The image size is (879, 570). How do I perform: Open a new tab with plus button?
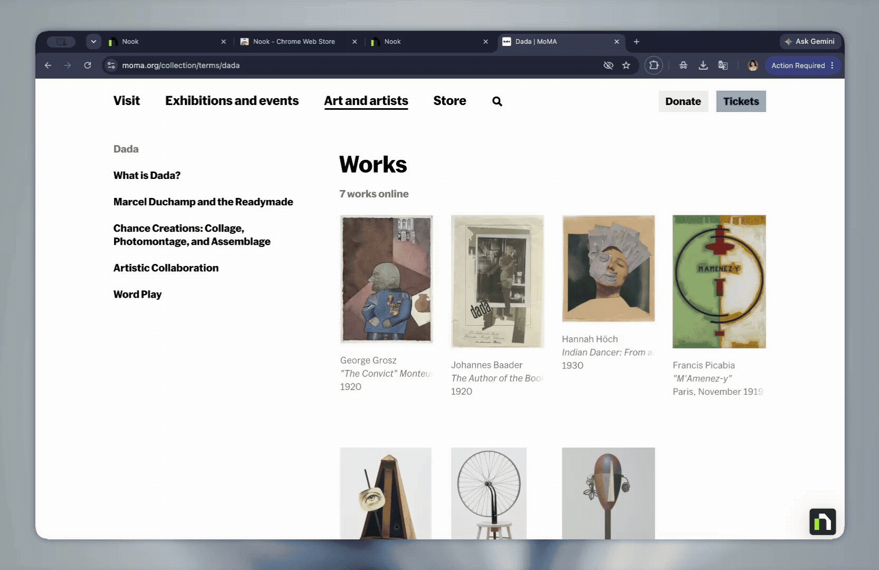(x=636, y=42)
